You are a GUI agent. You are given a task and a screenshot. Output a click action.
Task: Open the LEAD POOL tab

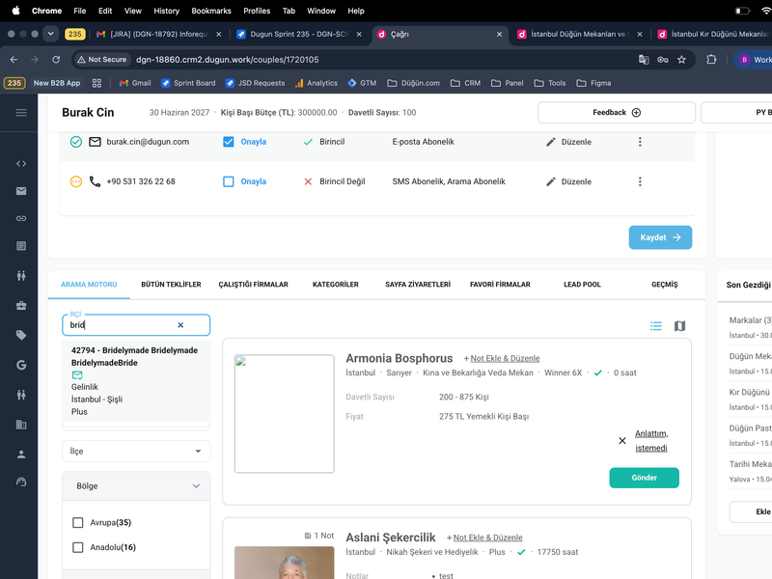582,285
